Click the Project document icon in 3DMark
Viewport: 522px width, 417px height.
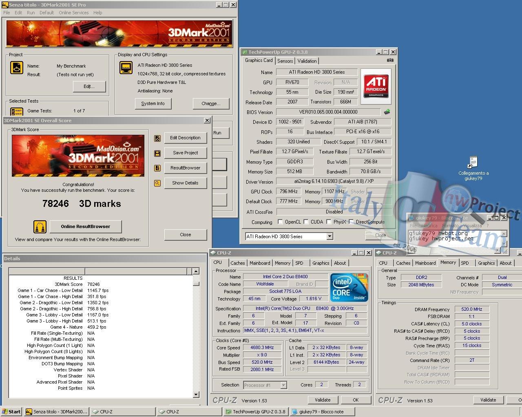16,68
